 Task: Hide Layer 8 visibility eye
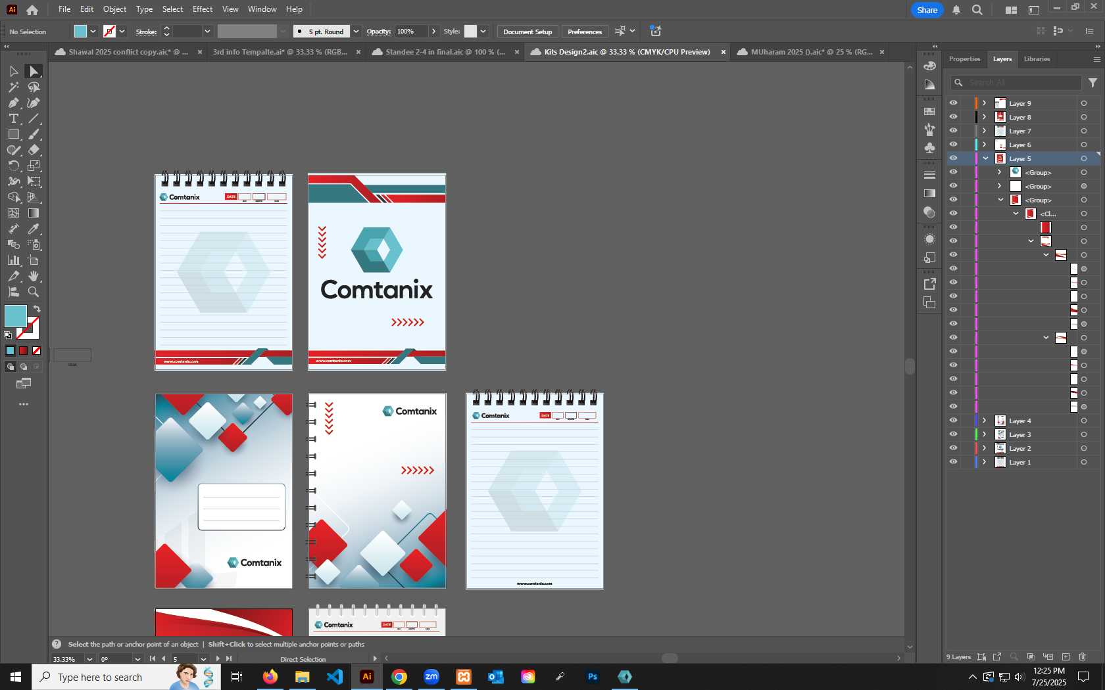coord(953,117)
